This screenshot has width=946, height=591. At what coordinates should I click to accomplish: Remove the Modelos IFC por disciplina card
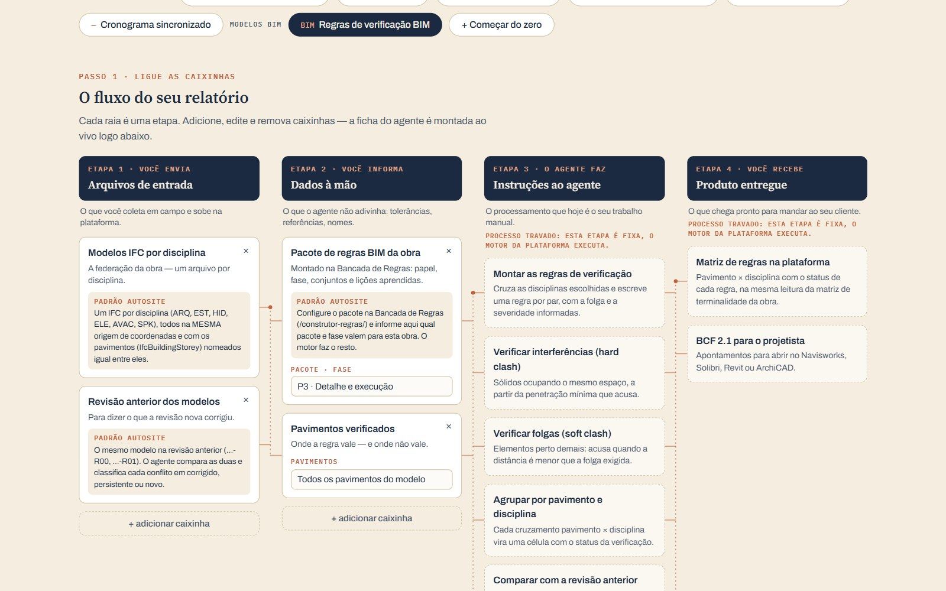(x=246, y=251)
